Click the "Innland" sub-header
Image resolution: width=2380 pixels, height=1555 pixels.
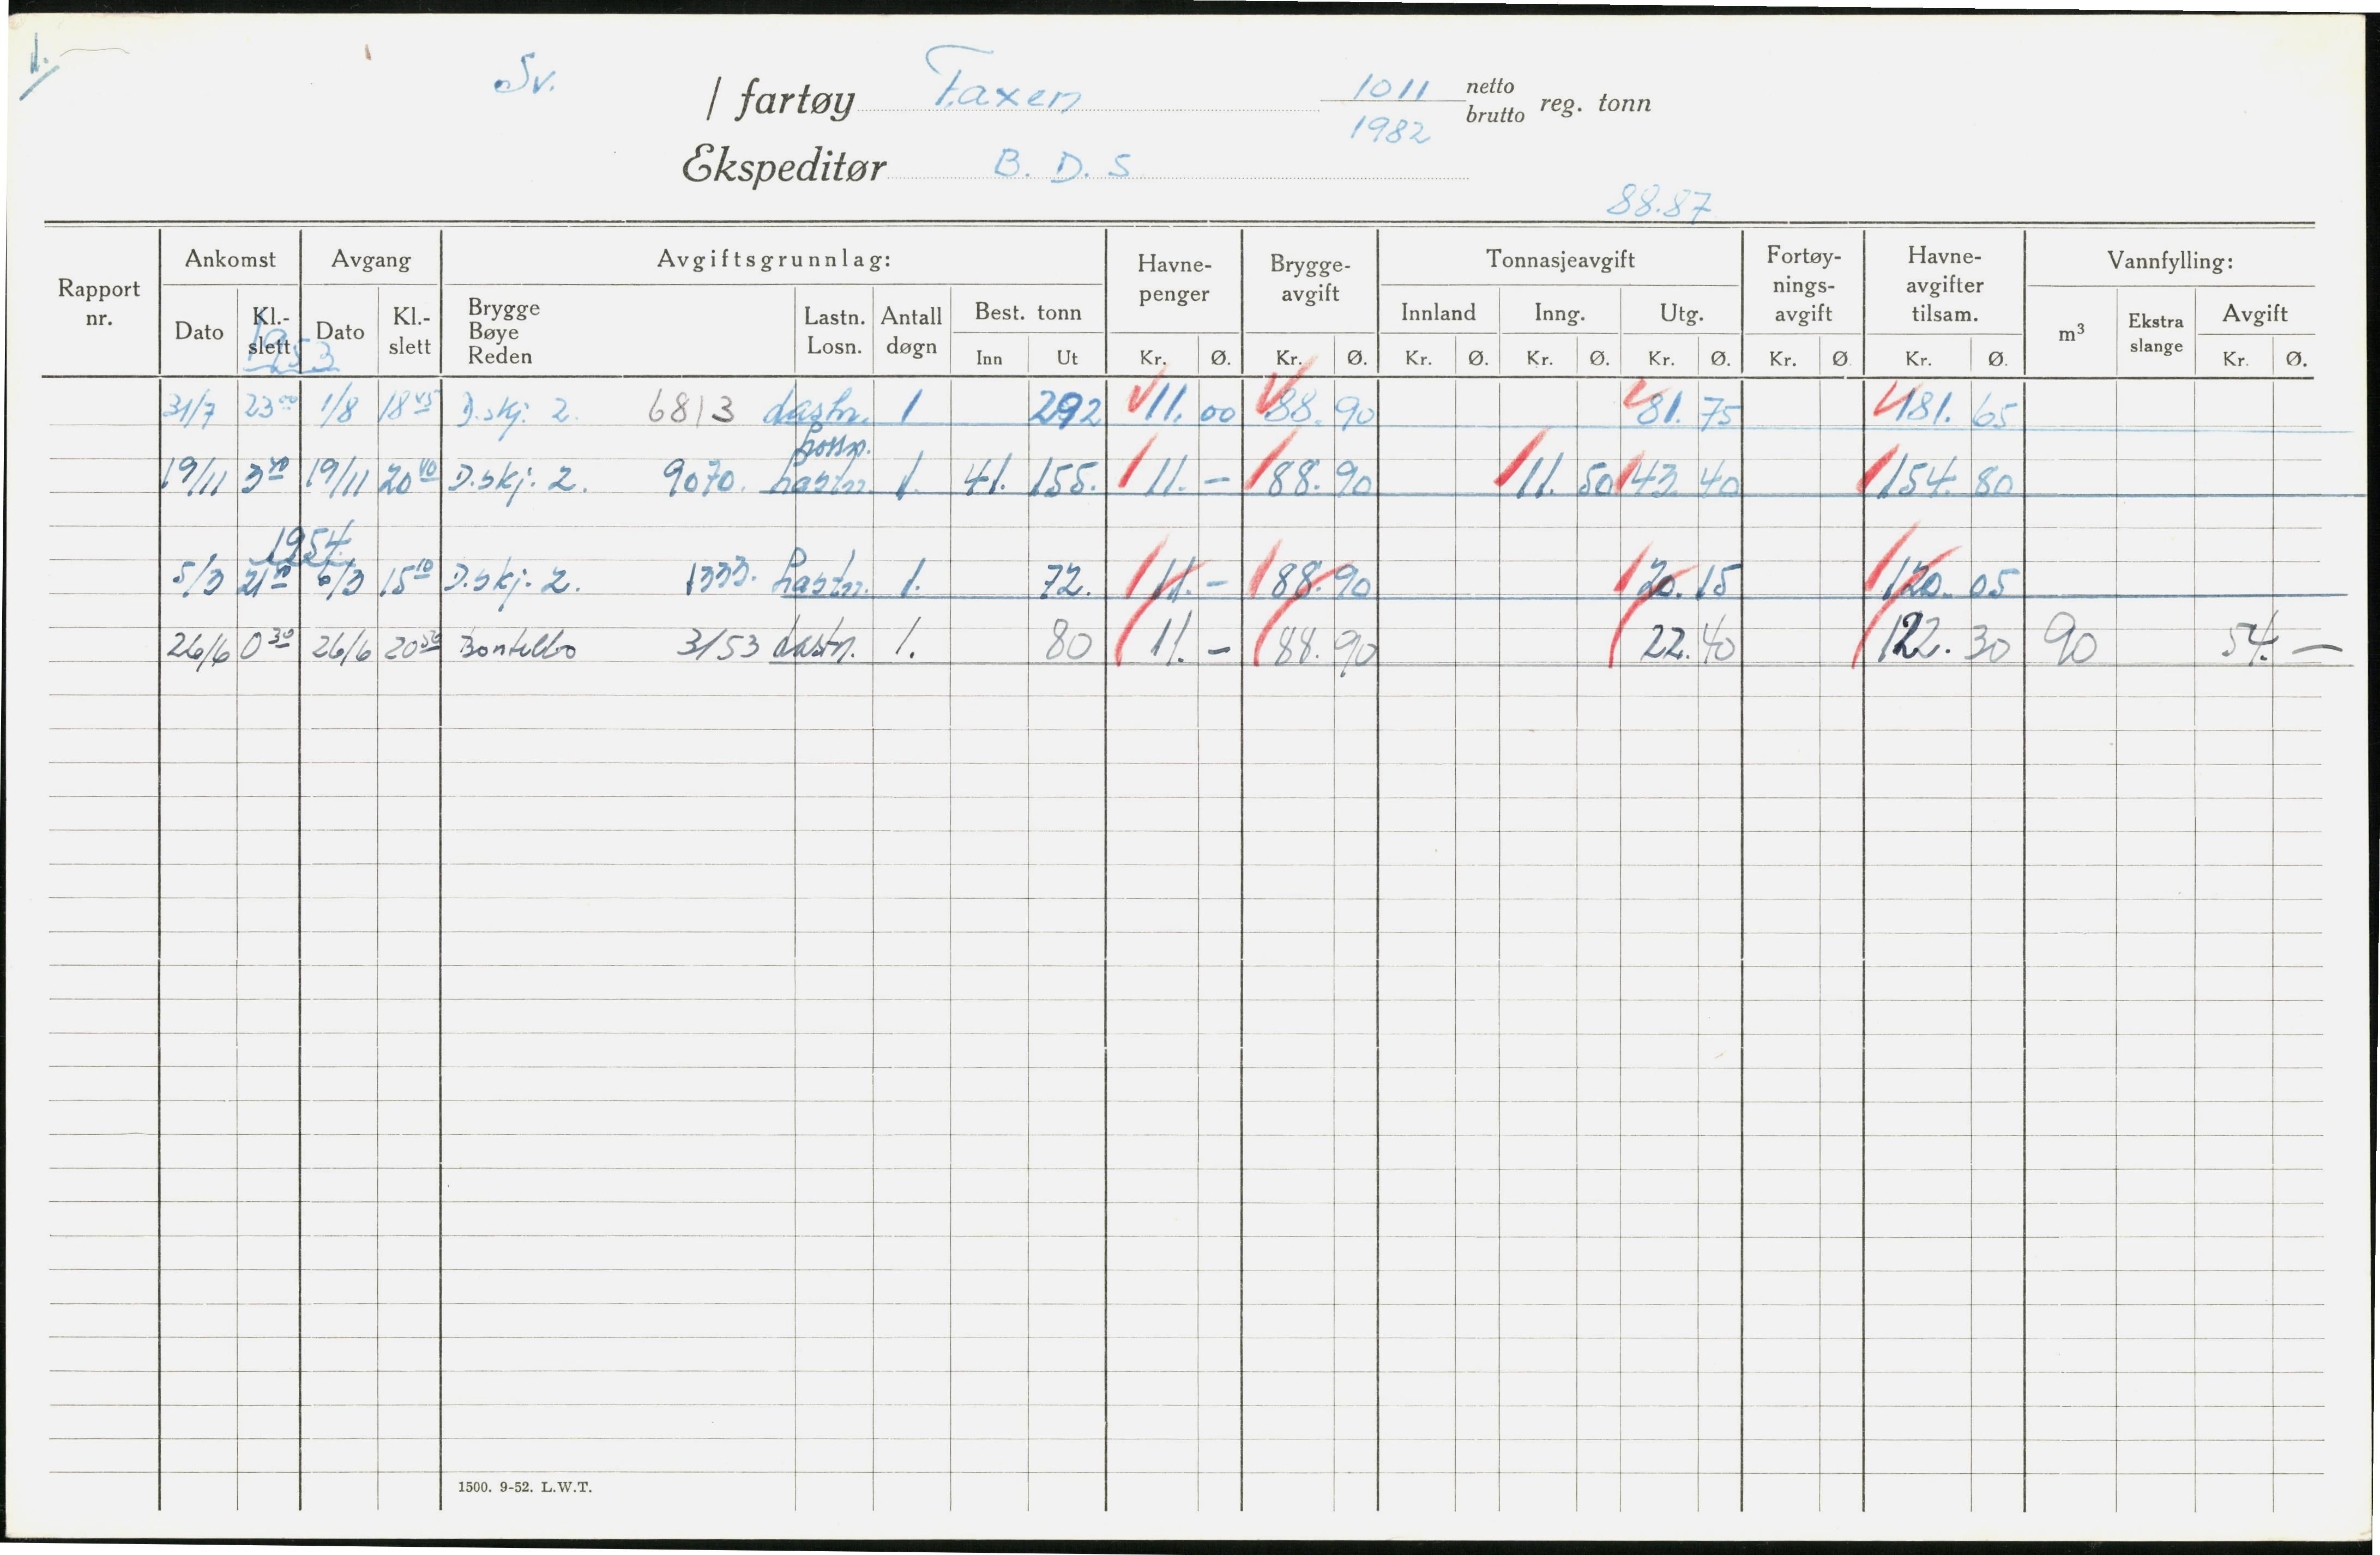click(1438, 313)
